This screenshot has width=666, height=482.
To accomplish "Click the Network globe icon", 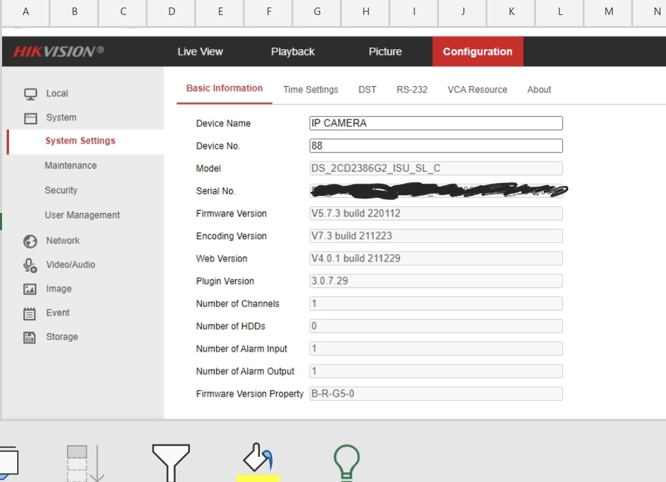I will pos(30,241).
